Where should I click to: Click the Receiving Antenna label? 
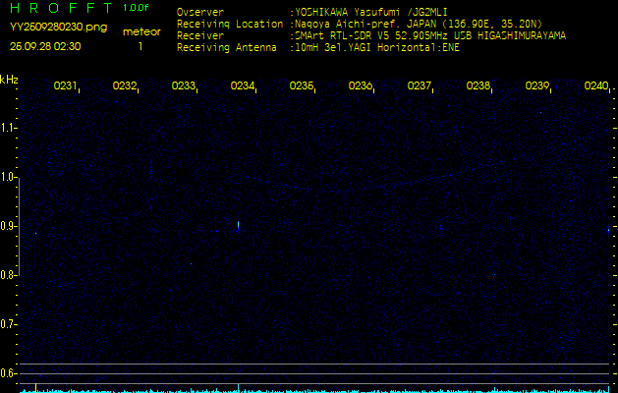pos(227,48)
